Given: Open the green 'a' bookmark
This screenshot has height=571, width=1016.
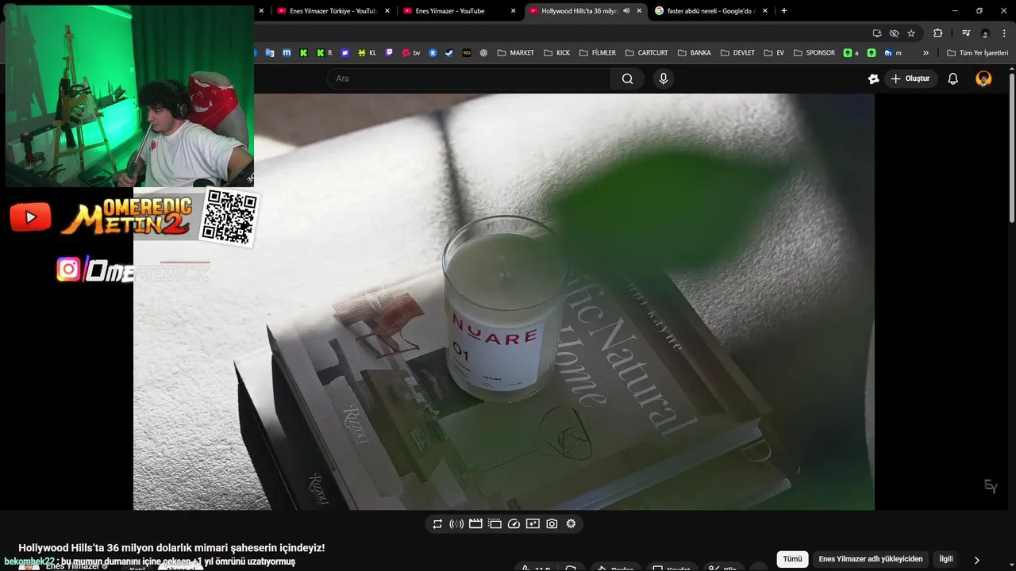Looking at the screenshot, I should tap(852, 53).
